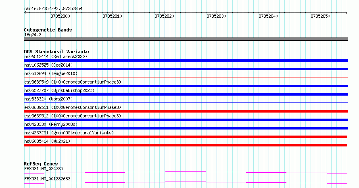Click the FBXO31|NM_024735 gene label

44,169
